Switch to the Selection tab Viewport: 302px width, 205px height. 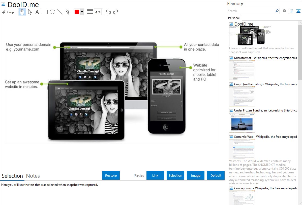pos(12,176)
